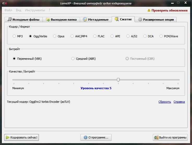Click the door icon on Выйти из программы
This screenshot has width=192, height=145.
pyautogui.click(x=156, y=137)
